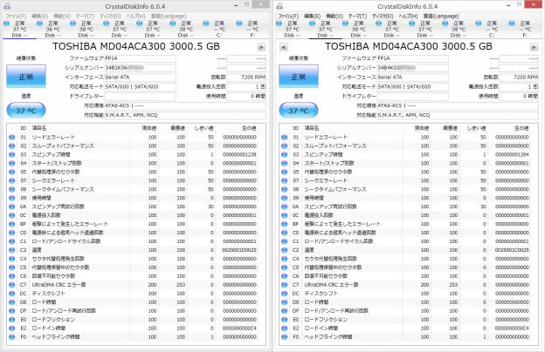This screenshot has width=545, height=352.
Task: Click TOSHIBA MD04ACA300 3000.5 GB title in left window
Action: pyautogui.click(x=136, y=46)
